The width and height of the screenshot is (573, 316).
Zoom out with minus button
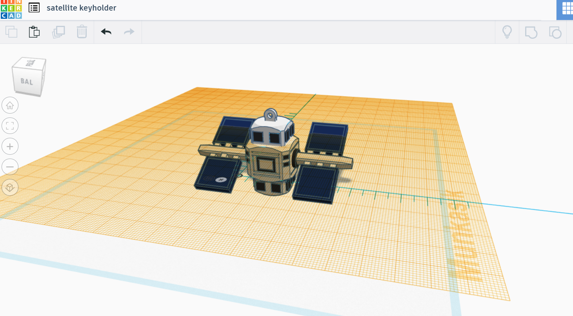click(x=10, y=167)
